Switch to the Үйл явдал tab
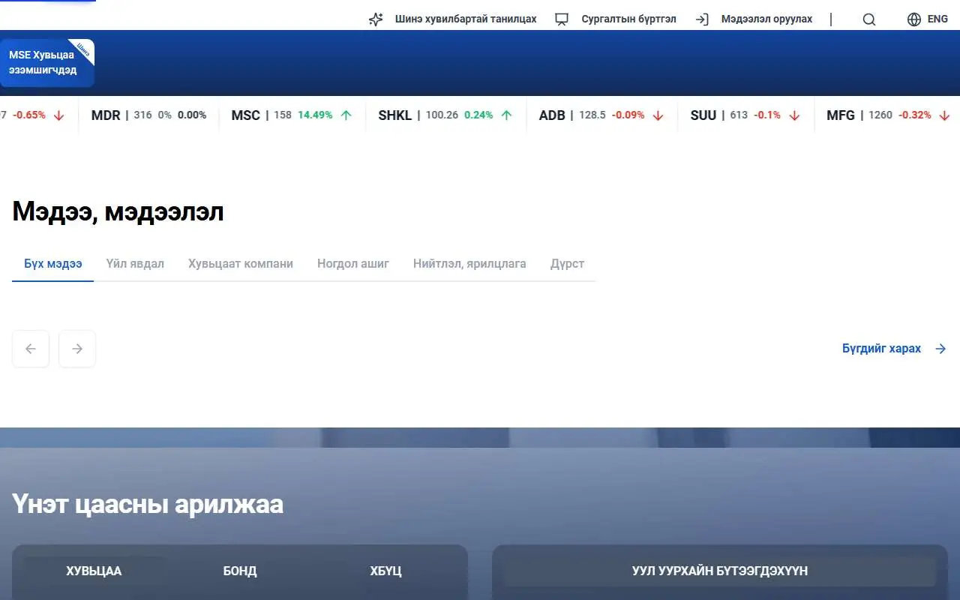This screenshot has width=960, height=600. 135,264
